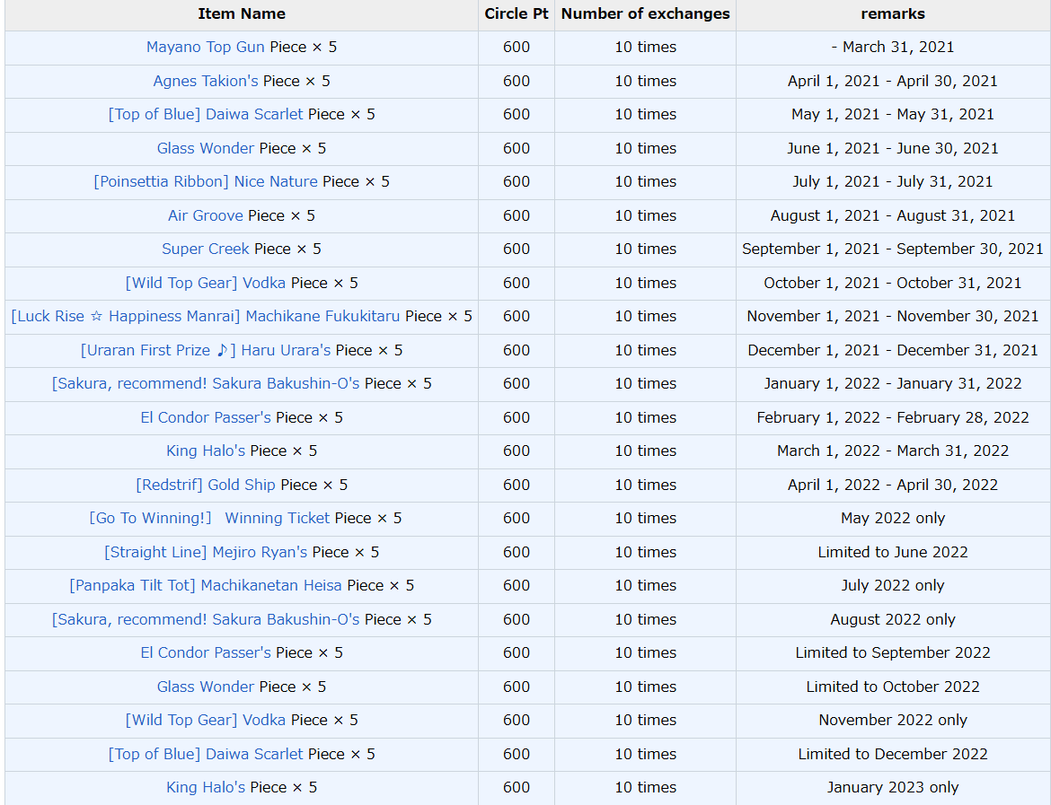Open King Halo's link in March 2022 row
Image resolution: width=1051 pixels, height=805 pixels.
pos(206,451)
